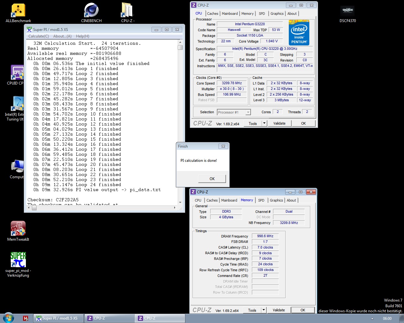Click the NB Frequency value 3209.8 MHz
Viewport: 404px width, 323px height.
(x=289, y=223)
